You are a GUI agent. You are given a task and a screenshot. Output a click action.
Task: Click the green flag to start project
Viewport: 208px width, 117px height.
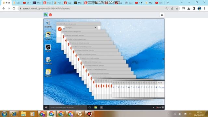pos(45,15)
